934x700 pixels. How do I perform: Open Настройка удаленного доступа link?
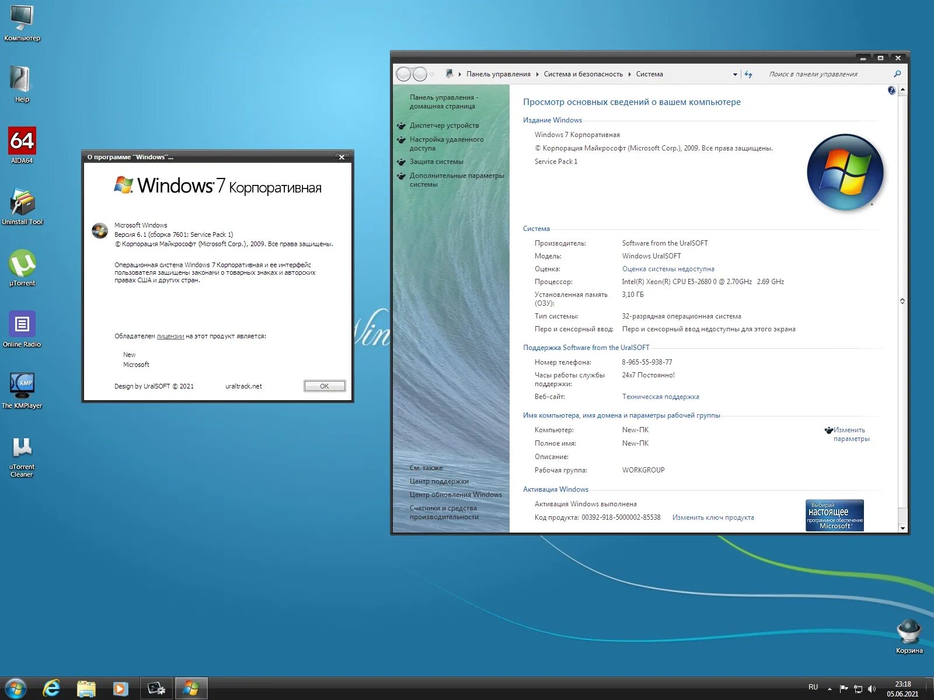pos(447,143)
